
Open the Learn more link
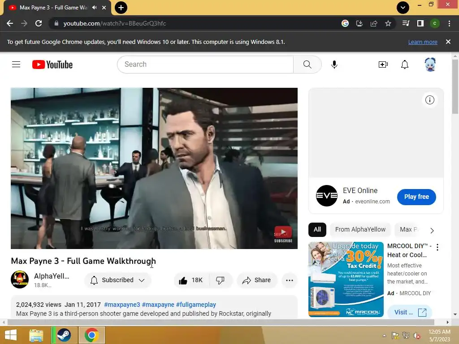coord(423,42)
